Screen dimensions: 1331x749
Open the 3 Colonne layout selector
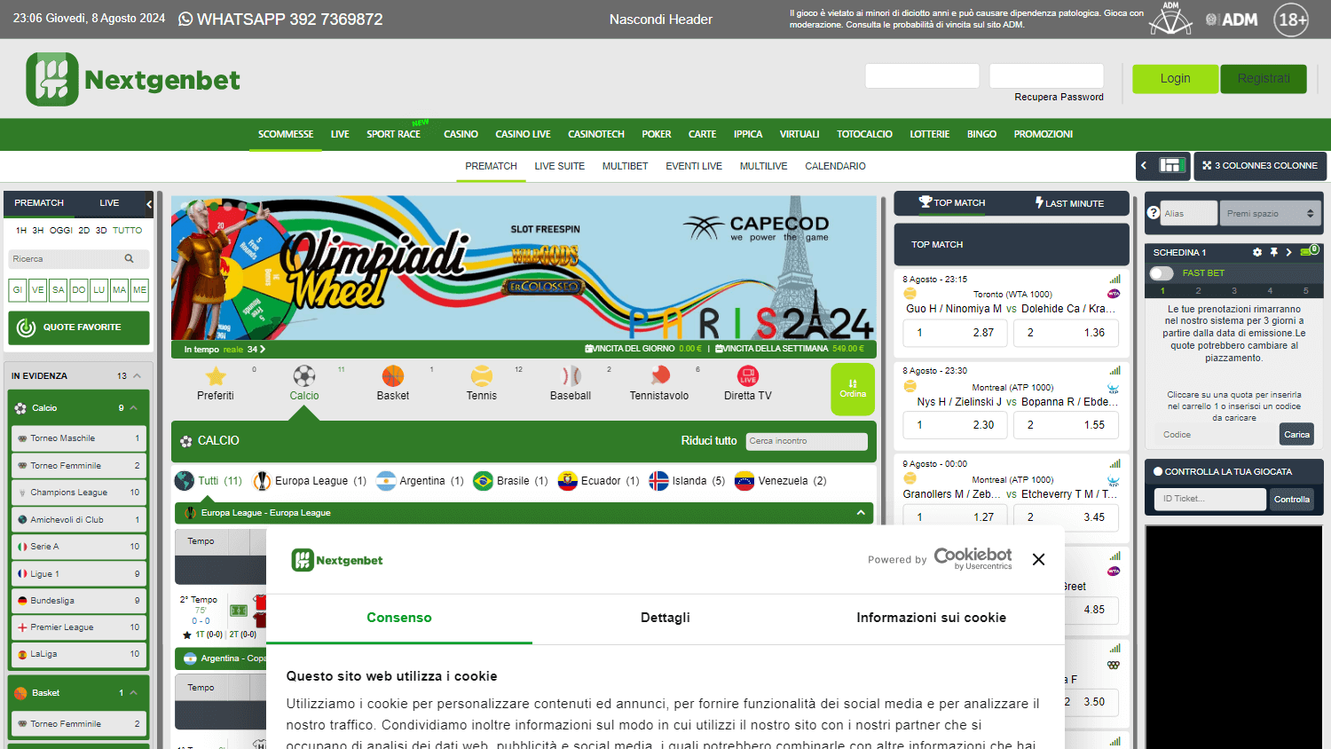pyautogui.click(x=1260, y=165)
